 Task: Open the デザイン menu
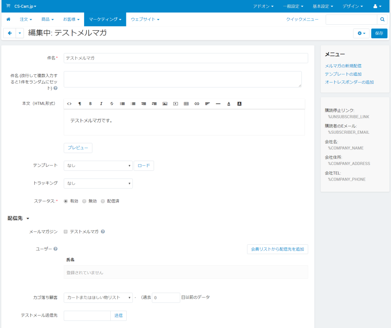[353, 6]
